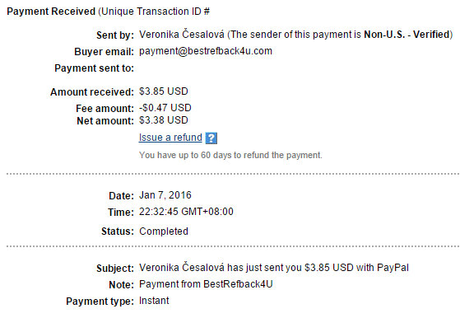Select the $3.38 USD net amount
Screen dimensions: 460x318
[164, 120]
